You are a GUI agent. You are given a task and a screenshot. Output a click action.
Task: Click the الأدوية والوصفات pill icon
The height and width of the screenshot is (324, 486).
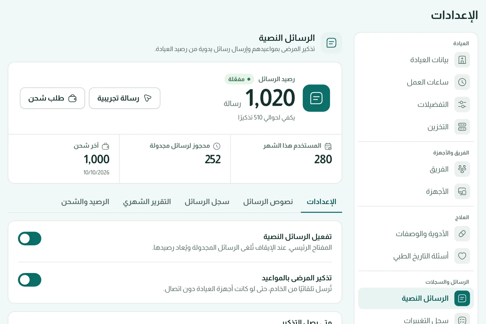[462, 234]
